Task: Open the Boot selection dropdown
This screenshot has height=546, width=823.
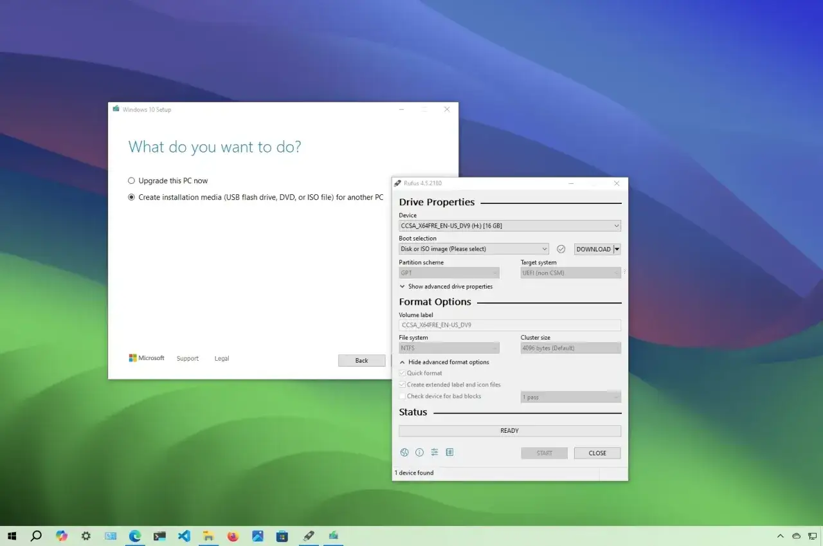Action: tap(473, 249)
